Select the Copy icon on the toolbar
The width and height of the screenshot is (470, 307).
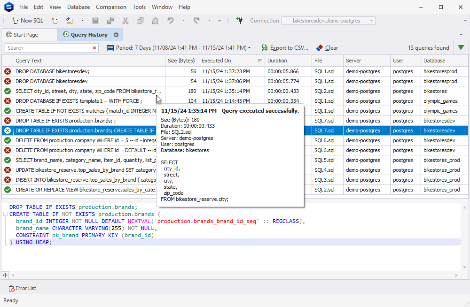pos(140,21)
